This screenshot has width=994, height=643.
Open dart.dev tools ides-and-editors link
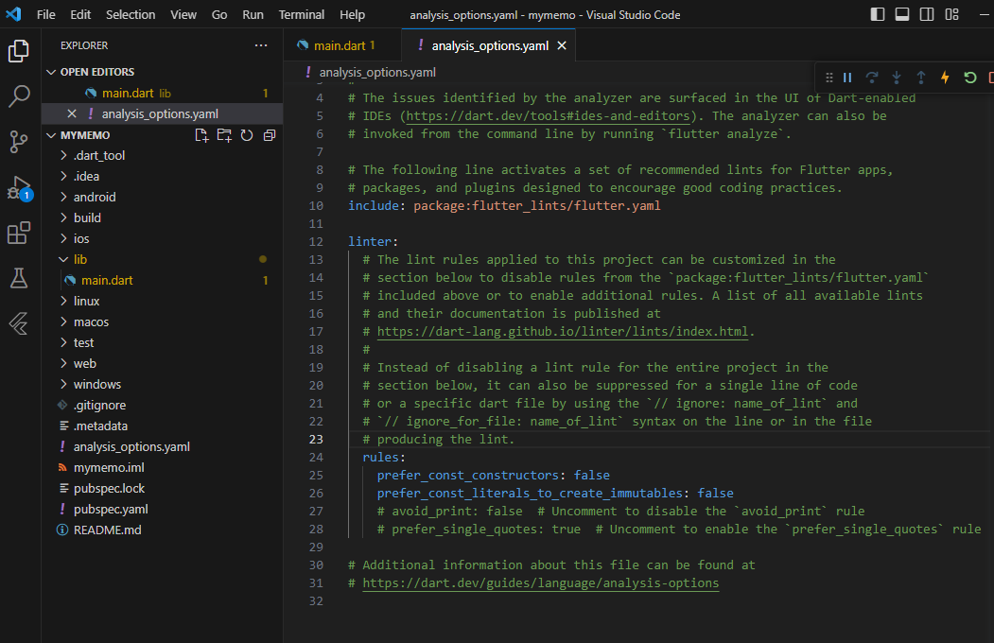(548, 116)
